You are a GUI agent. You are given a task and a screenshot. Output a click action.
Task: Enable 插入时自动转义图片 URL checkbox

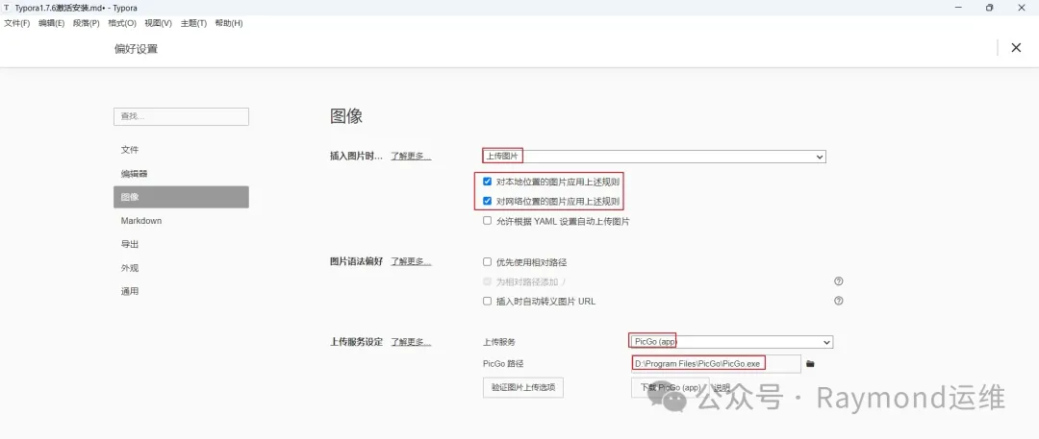487,301
